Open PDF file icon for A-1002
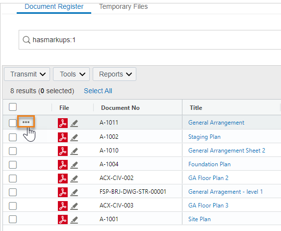Viewport: 281px width, 231px height. (63, 137)
